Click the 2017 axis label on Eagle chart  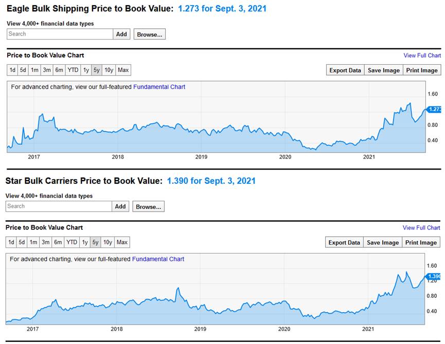pyautogui.click(x=34, y=157)
